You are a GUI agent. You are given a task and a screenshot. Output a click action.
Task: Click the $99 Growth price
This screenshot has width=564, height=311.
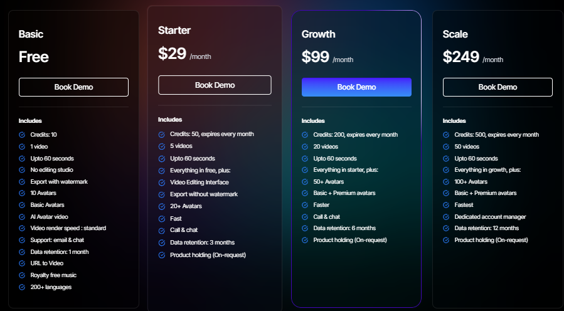315,57
